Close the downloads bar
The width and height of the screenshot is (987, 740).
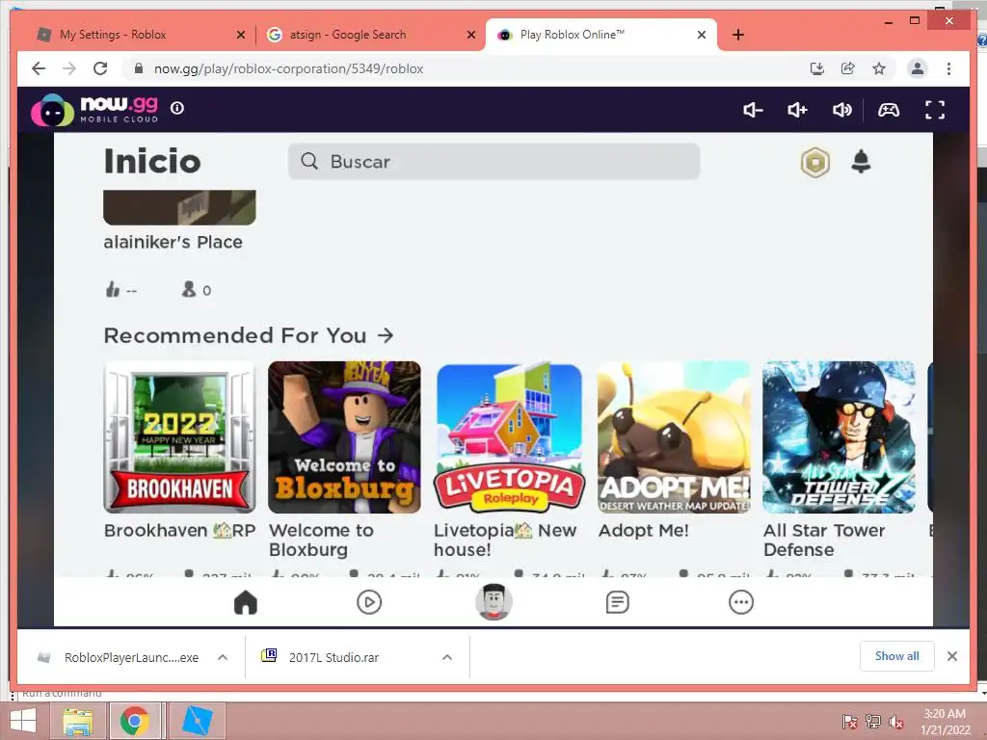coord(951,656)
